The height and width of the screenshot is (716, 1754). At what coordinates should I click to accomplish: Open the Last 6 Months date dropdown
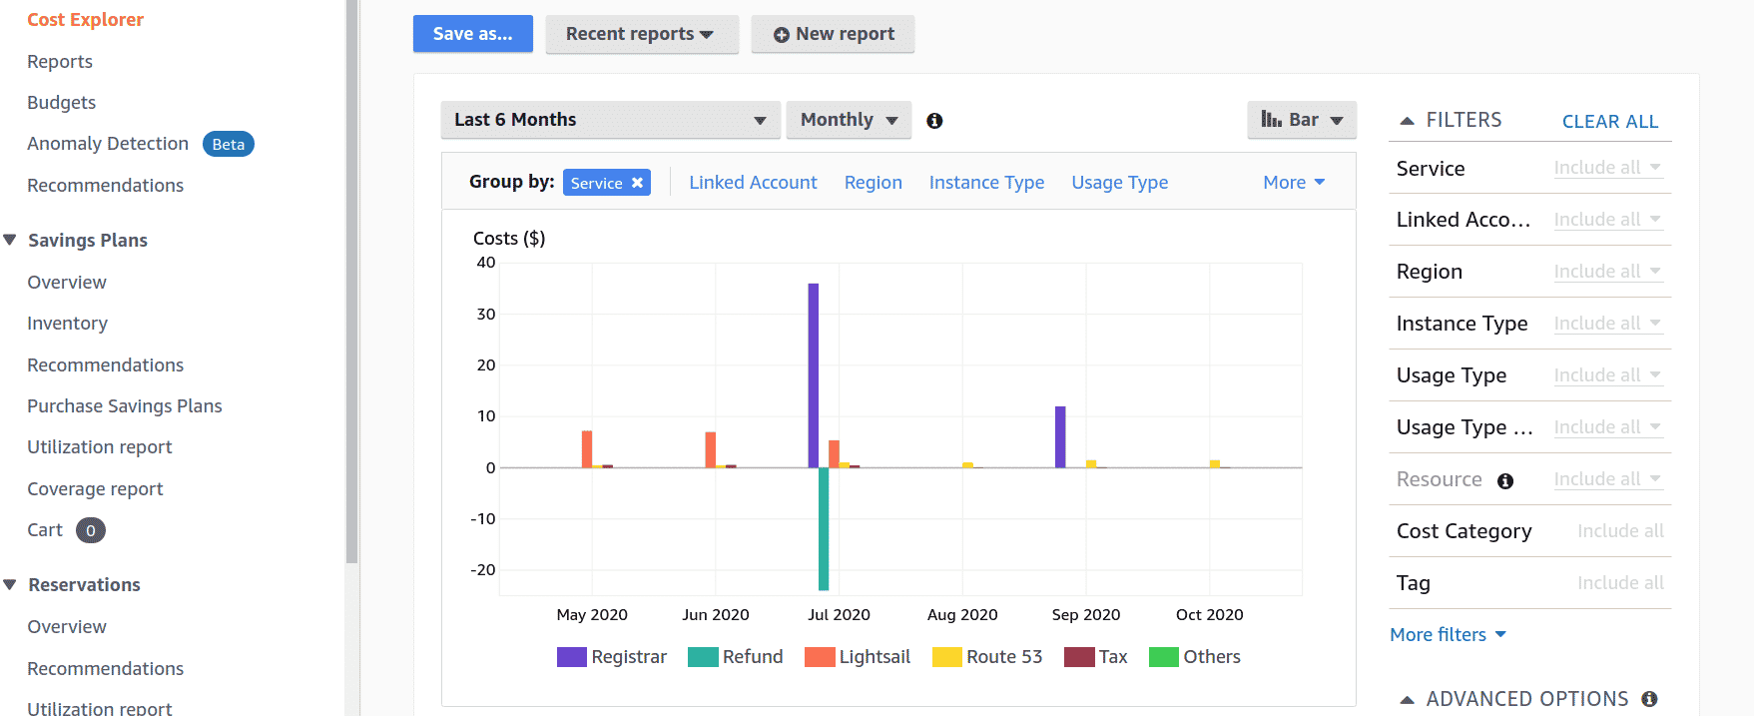[610, 120]
